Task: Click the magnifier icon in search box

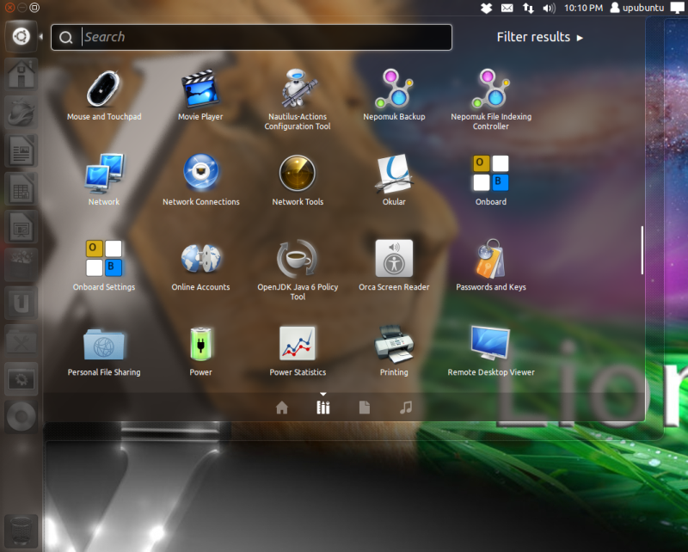Action: 66,38
